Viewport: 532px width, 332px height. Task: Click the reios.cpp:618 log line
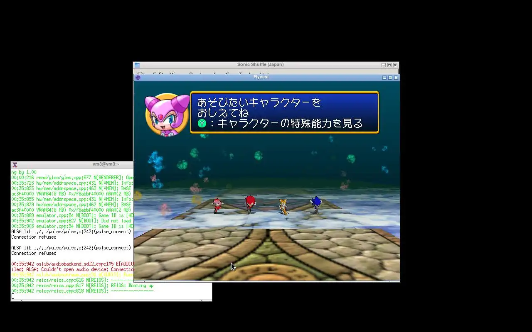click(82, 291)
